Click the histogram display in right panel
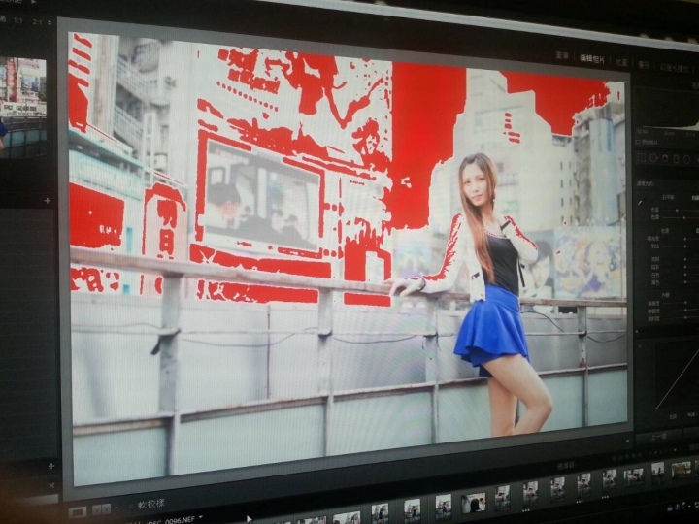 click(x=667, y=109)
